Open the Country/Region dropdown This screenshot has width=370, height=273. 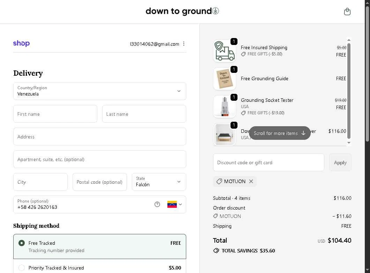[x=100, y=91]
